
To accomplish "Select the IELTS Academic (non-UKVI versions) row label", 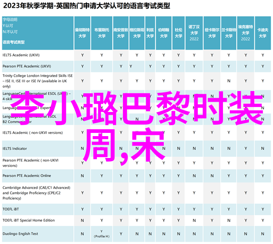I will pos(33,133).
